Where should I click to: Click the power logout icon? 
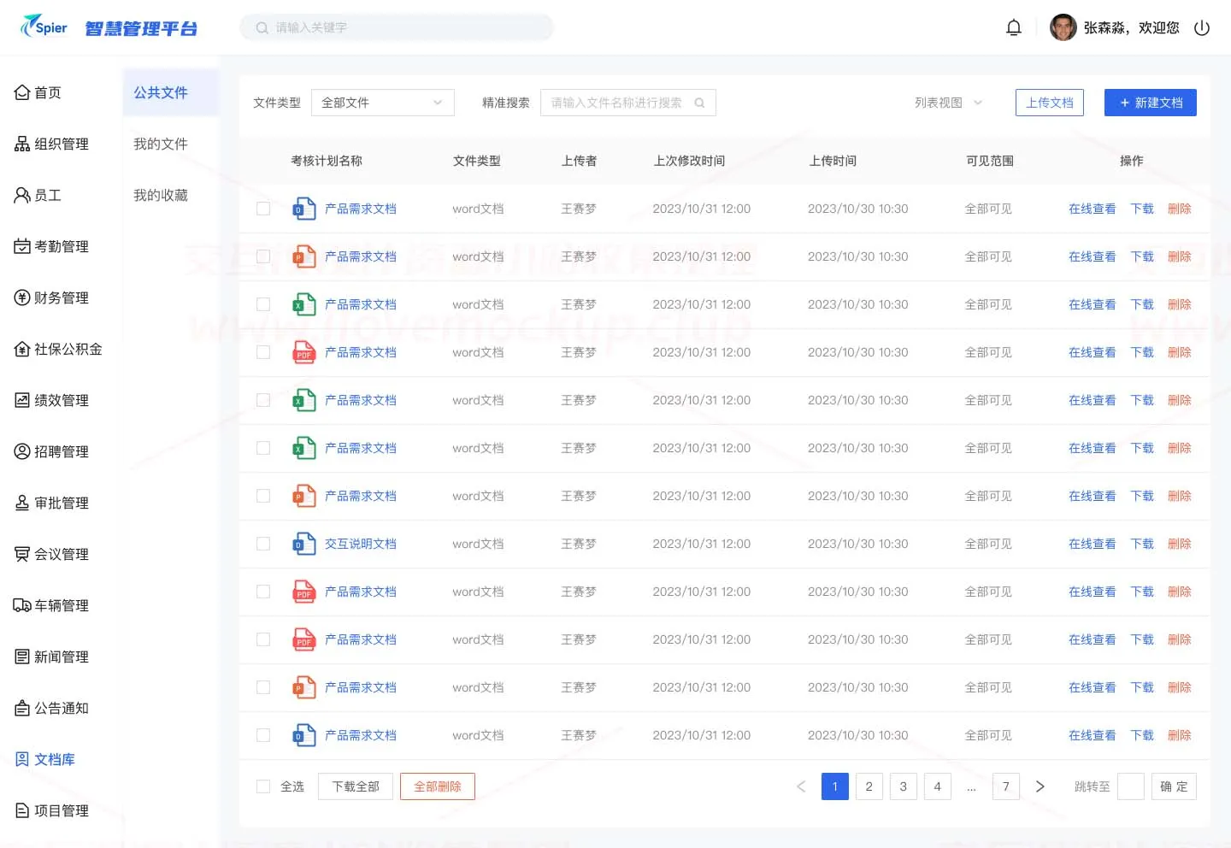(1202, 27)
